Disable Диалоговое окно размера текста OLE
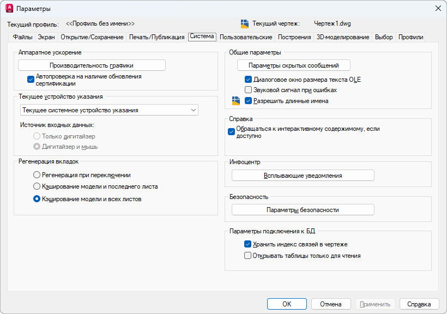447x314 pixels. 248,80
